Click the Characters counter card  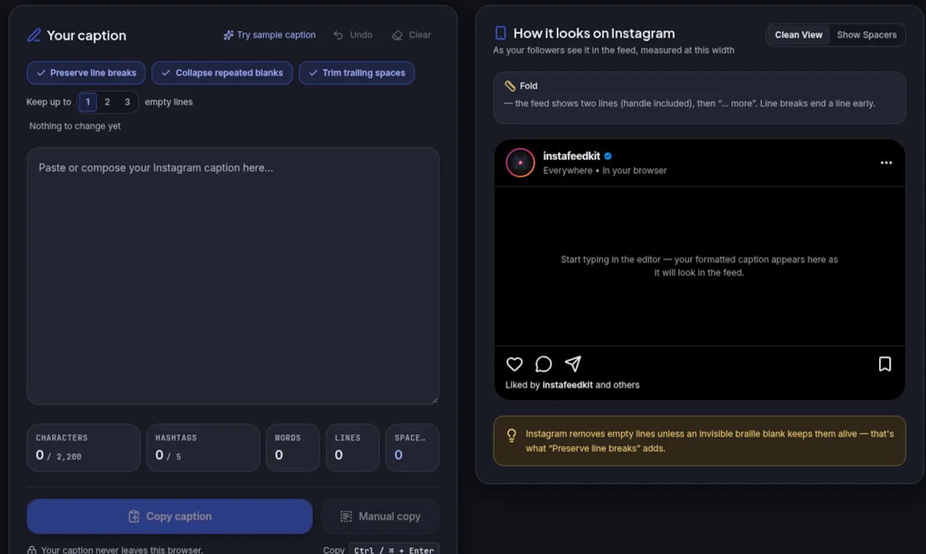[83, 447]
